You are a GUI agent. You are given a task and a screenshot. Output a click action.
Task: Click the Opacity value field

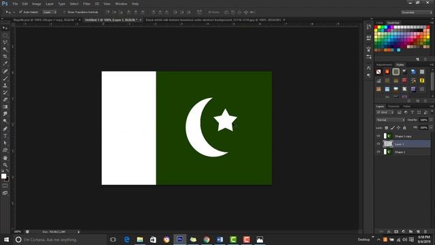click(423, 120)
